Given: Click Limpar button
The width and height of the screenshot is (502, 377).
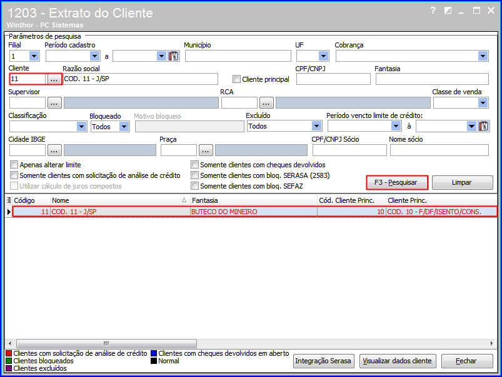Looking at the screenshot, I should pyautogui.click(x=462, y=183).
